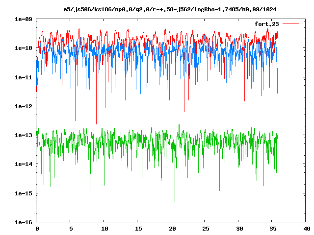The image size is (314, 235).
Task: Click the 1e-10 y-axis label
Action: (x=24, y=48)
